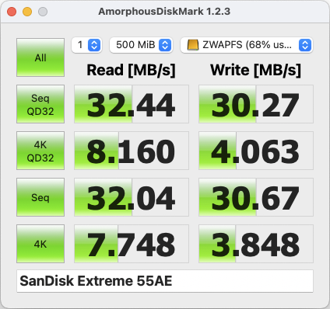The width and height of the screenshot is (330, 309).
Task: Open the ZWAPFS volume selector dropdown
Action: point(247,45)
